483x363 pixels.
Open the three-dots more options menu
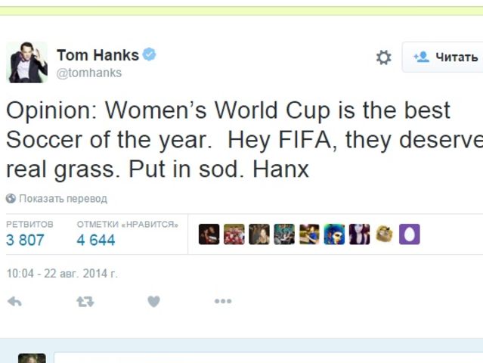tap(222, 301)
